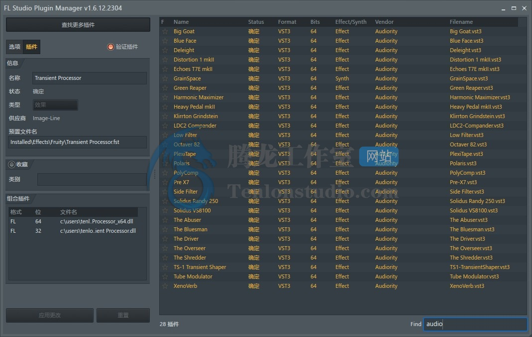
Task: Star the LDC2 Compander plugin
Action: (165, 126)
